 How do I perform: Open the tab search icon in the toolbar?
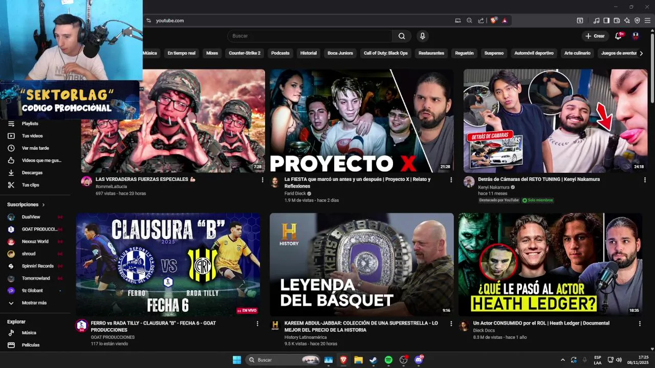[x=580, y=20]
